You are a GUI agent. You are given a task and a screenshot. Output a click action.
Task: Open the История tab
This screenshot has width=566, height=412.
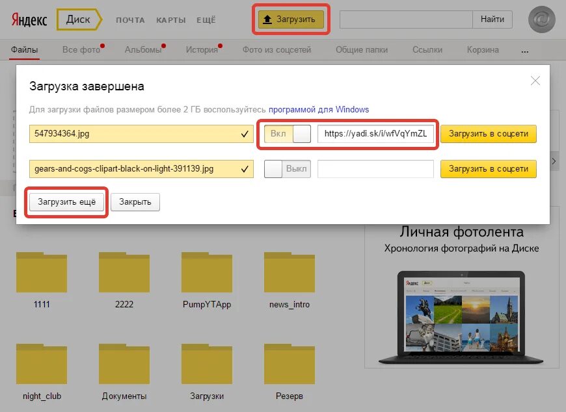coord(202,50)
